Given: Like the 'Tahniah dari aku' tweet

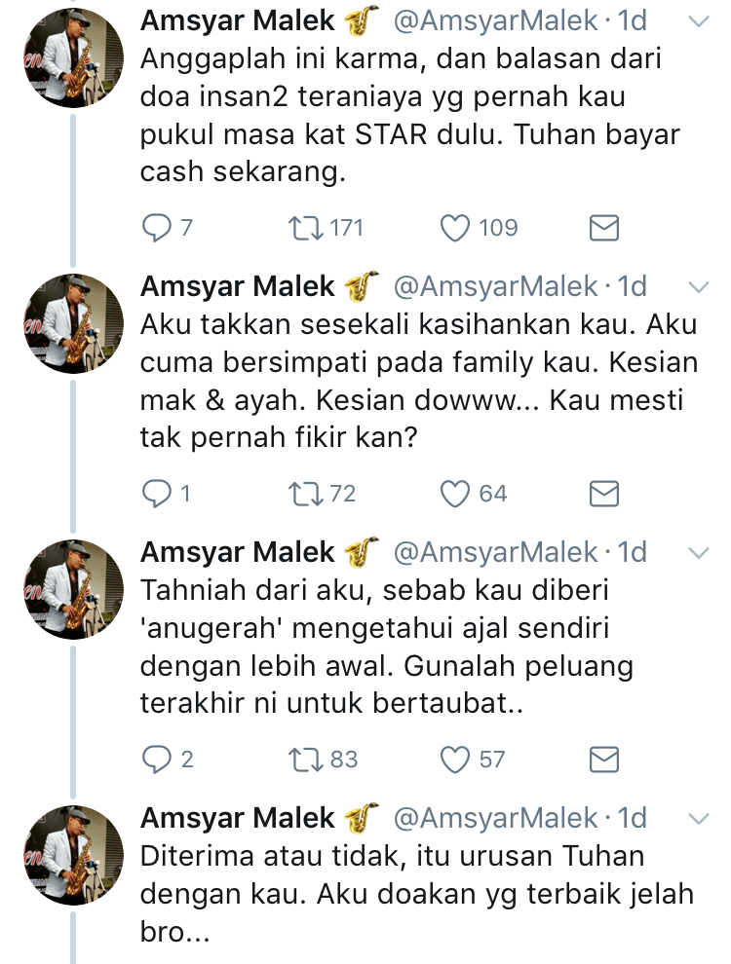Looking at the screenshot, I should [x=455, y=759].
